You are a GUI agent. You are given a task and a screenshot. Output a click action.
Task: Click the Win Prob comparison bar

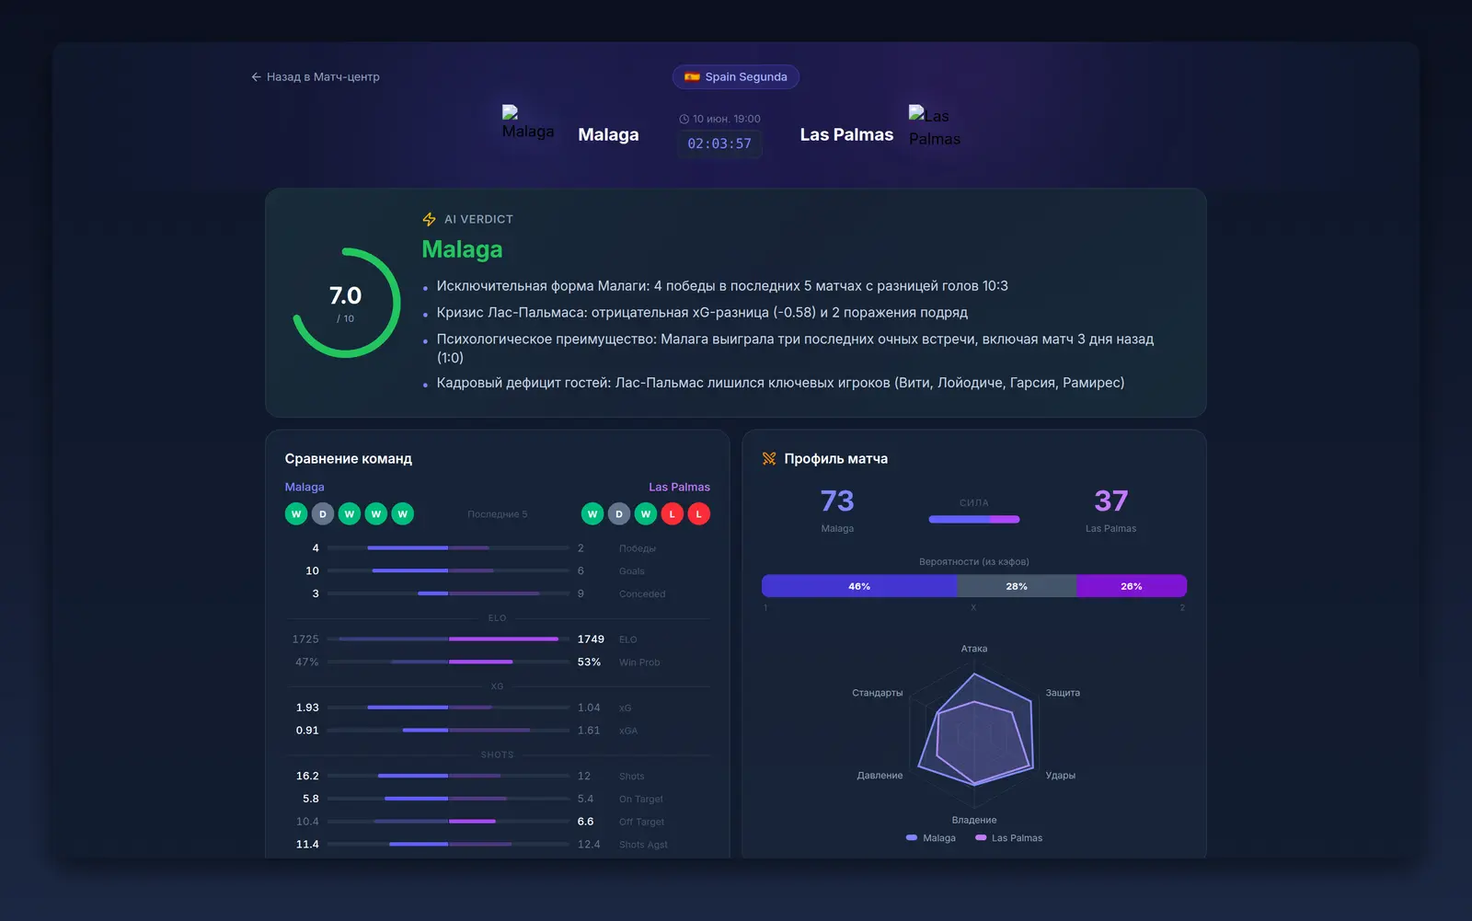point(448,662)
